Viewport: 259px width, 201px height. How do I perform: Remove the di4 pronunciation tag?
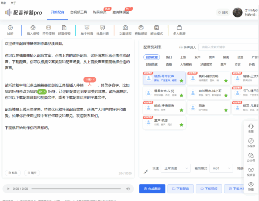click(x=44, y=92)
